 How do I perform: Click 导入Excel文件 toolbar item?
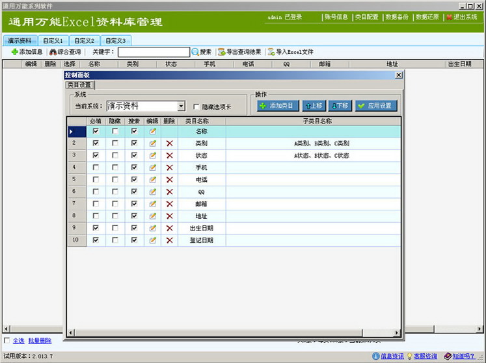(x=290, y=52)
